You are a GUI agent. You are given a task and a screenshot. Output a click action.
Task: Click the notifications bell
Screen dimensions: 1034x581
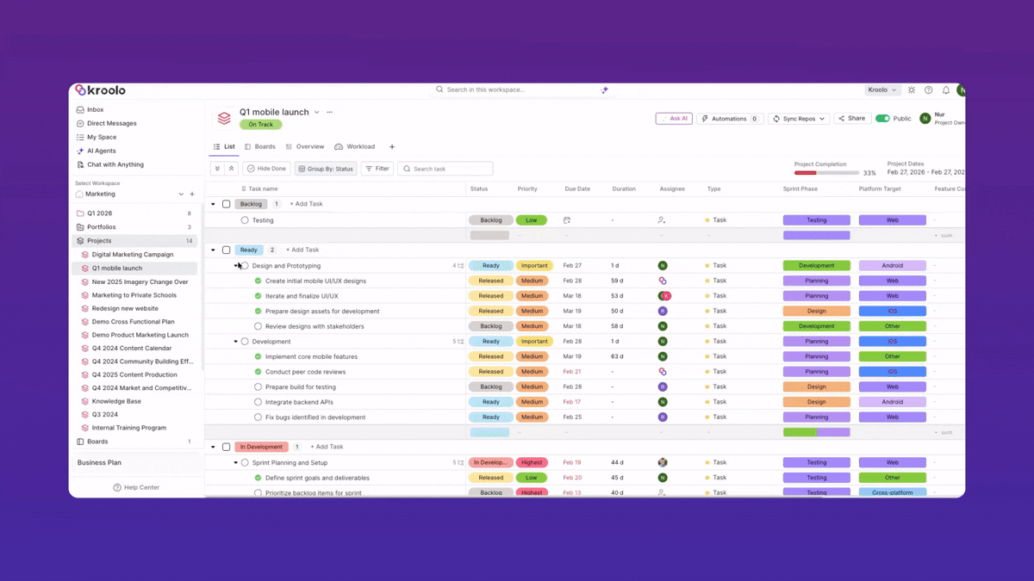(945, 90)
